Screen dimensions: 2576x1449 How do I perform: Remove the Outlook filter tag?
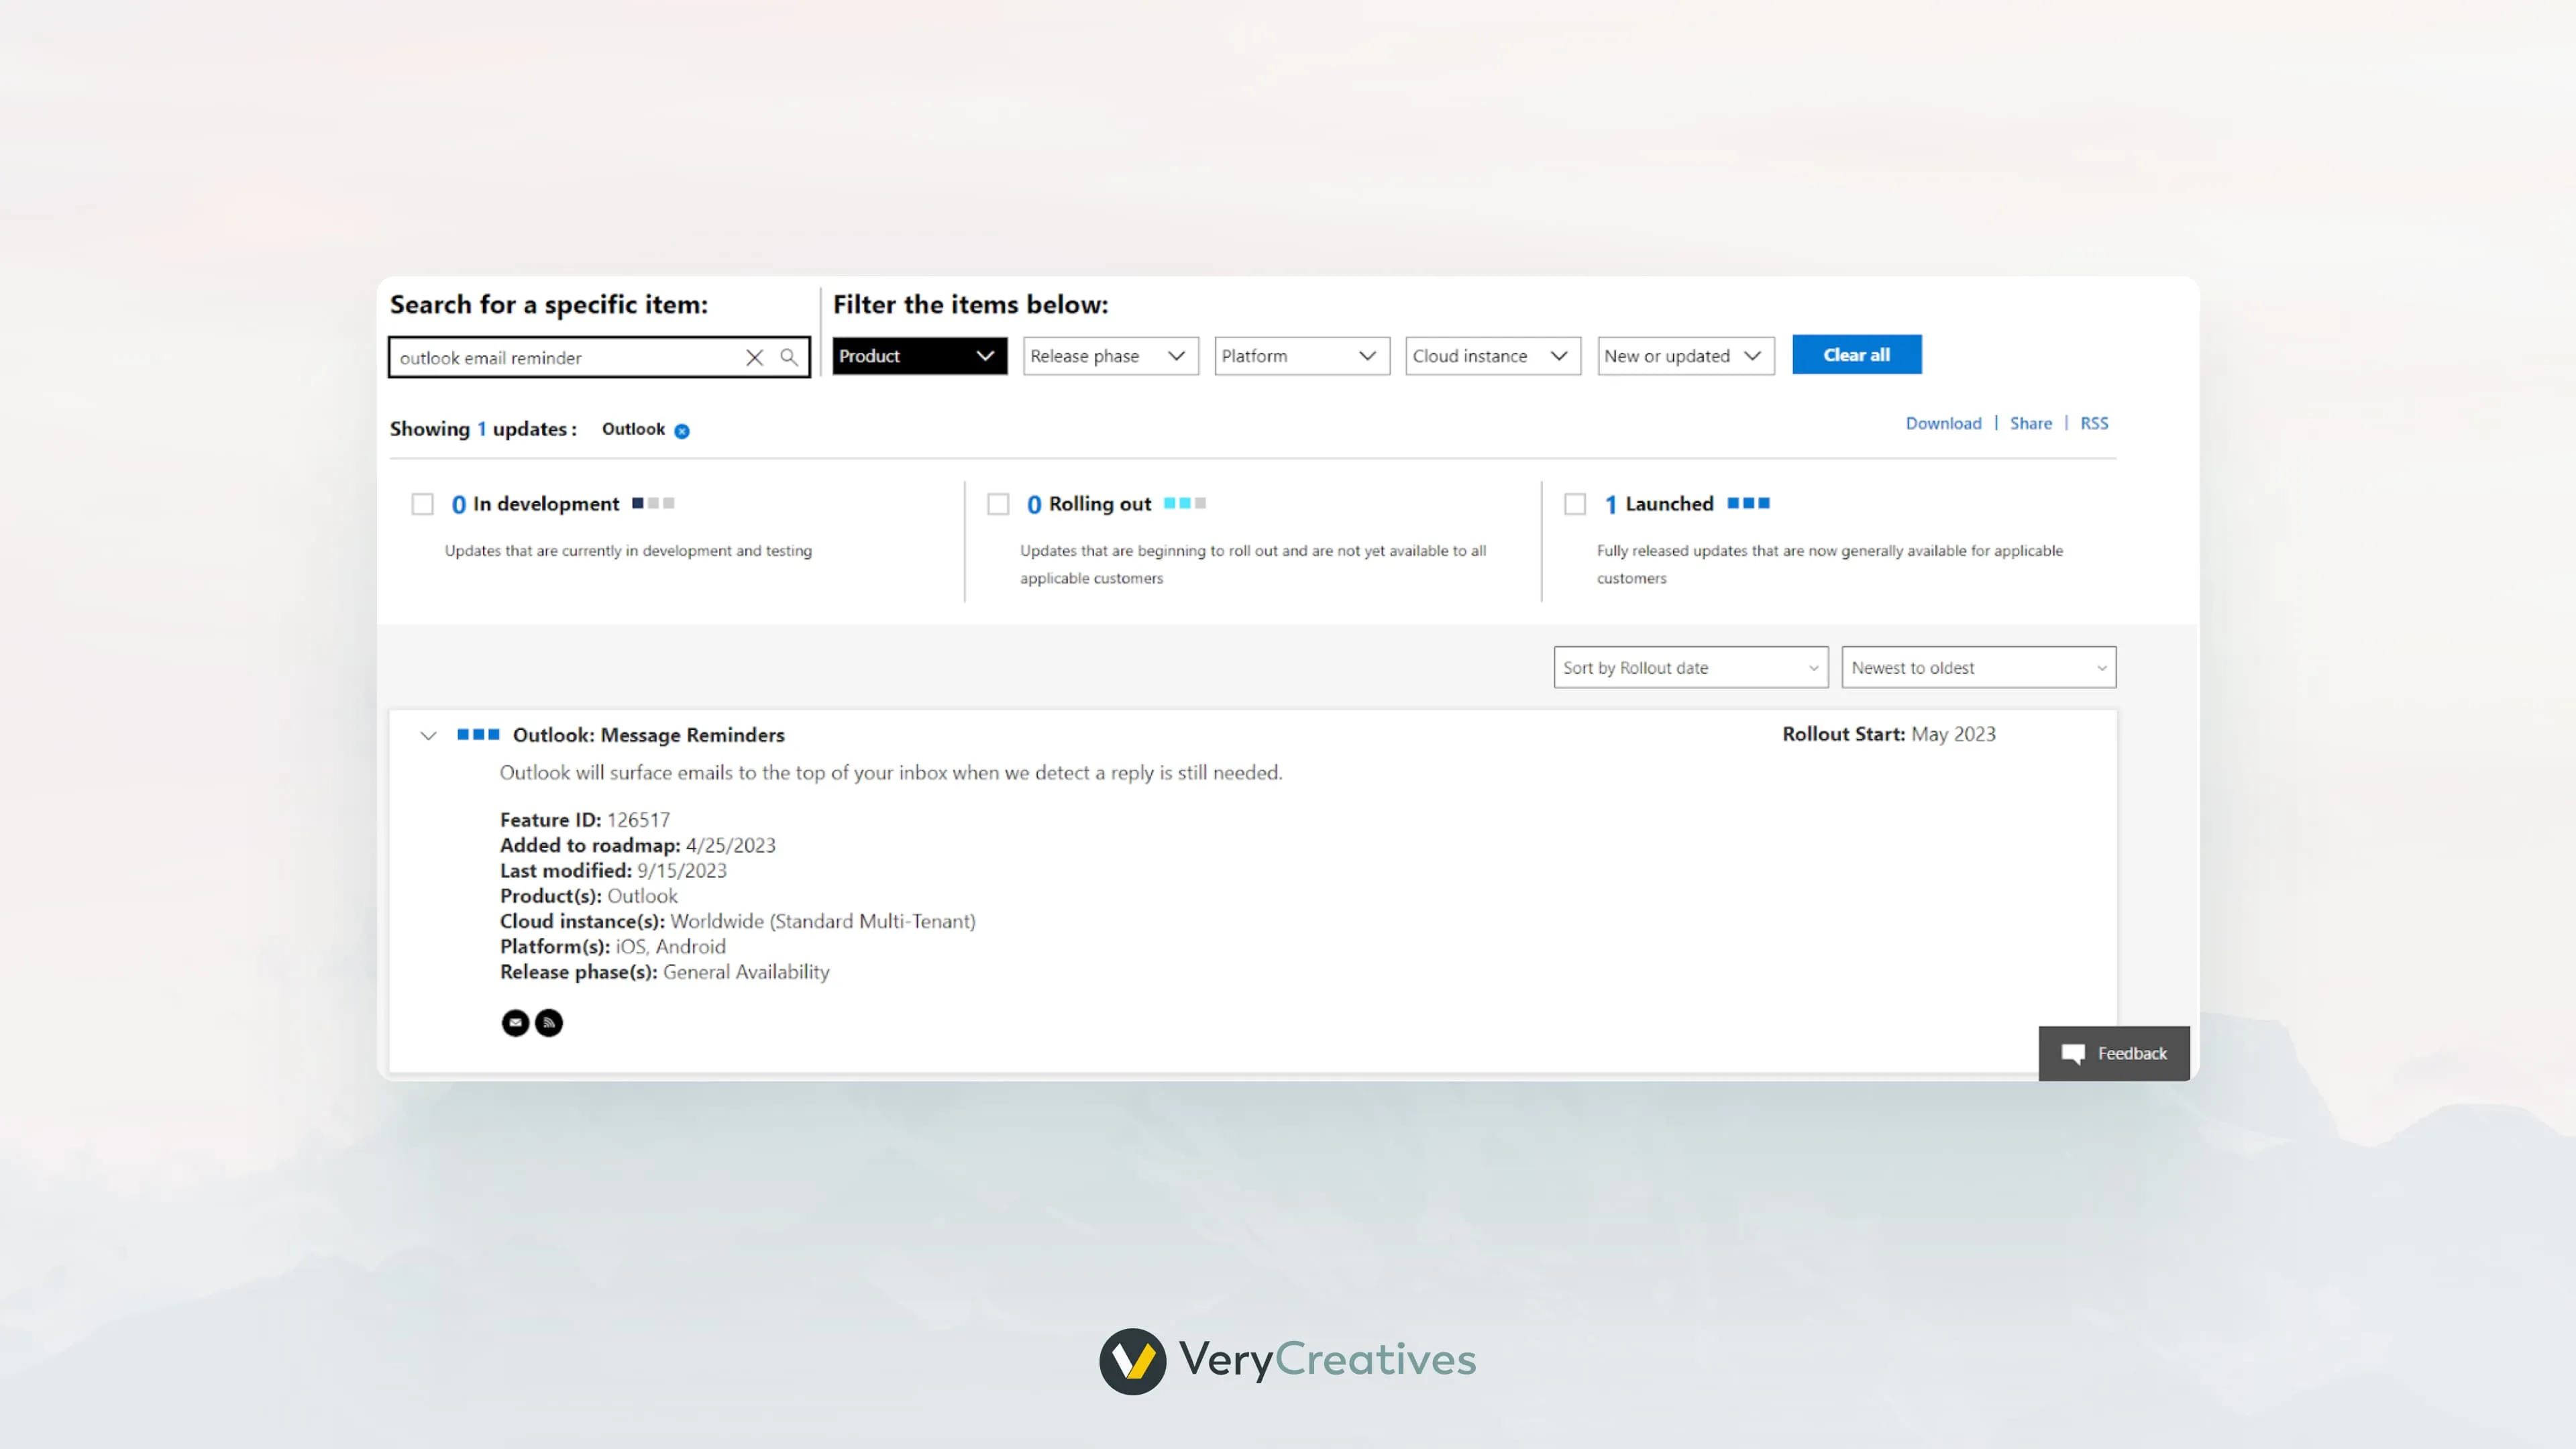[x=682, y=431]
